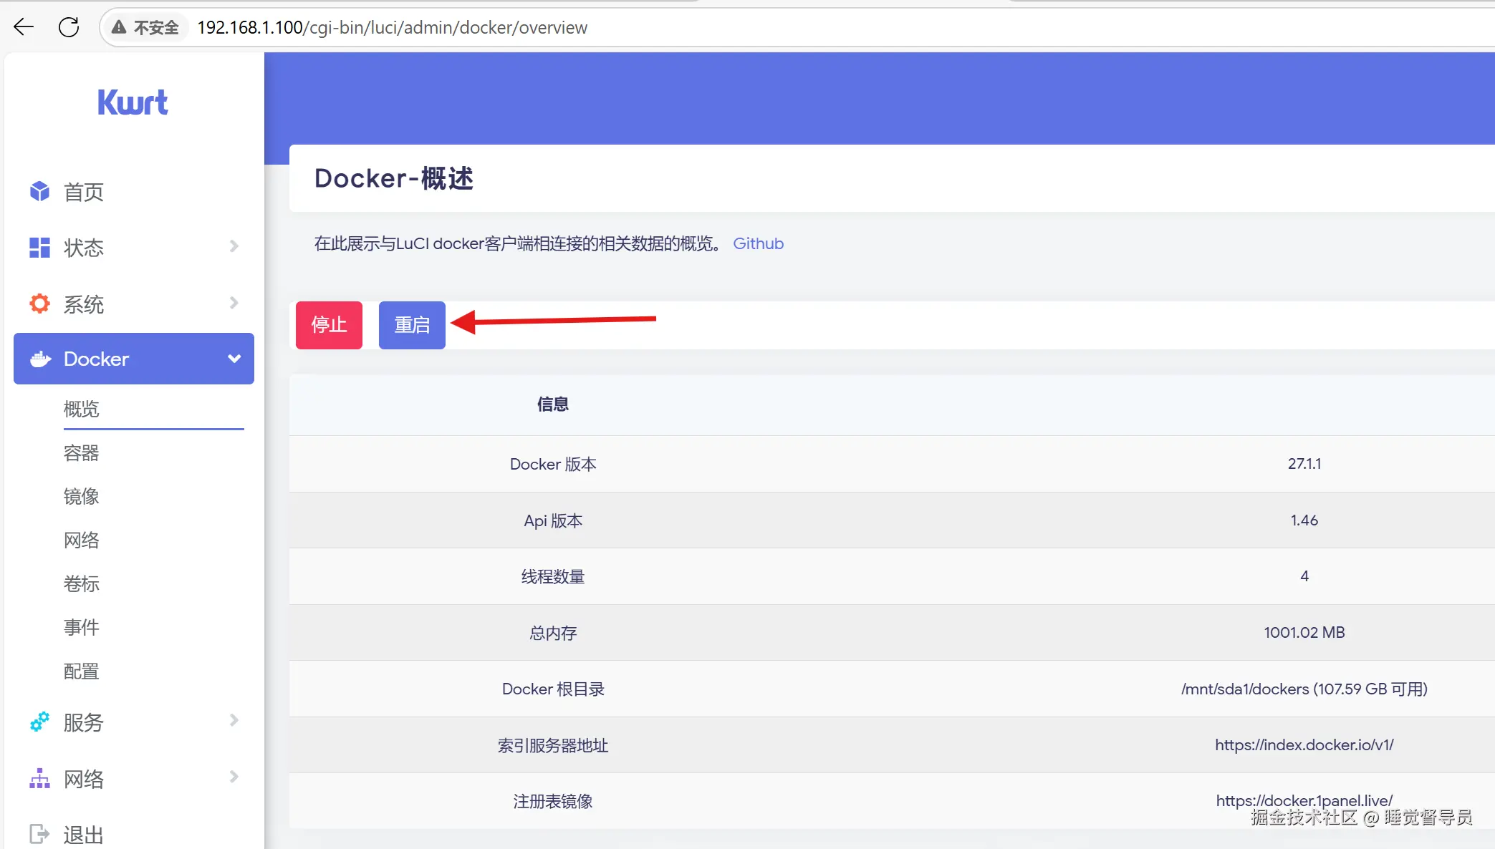Click the services gears icon beside 服务
Screen dimensions: 1495x849
click(x=39, y=722)
